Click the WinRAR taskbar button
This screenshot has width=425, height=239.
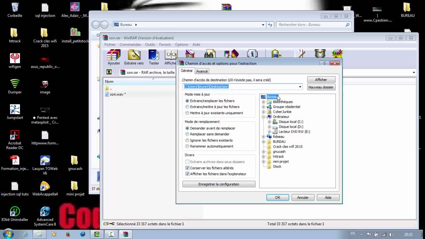coord(125,234)
